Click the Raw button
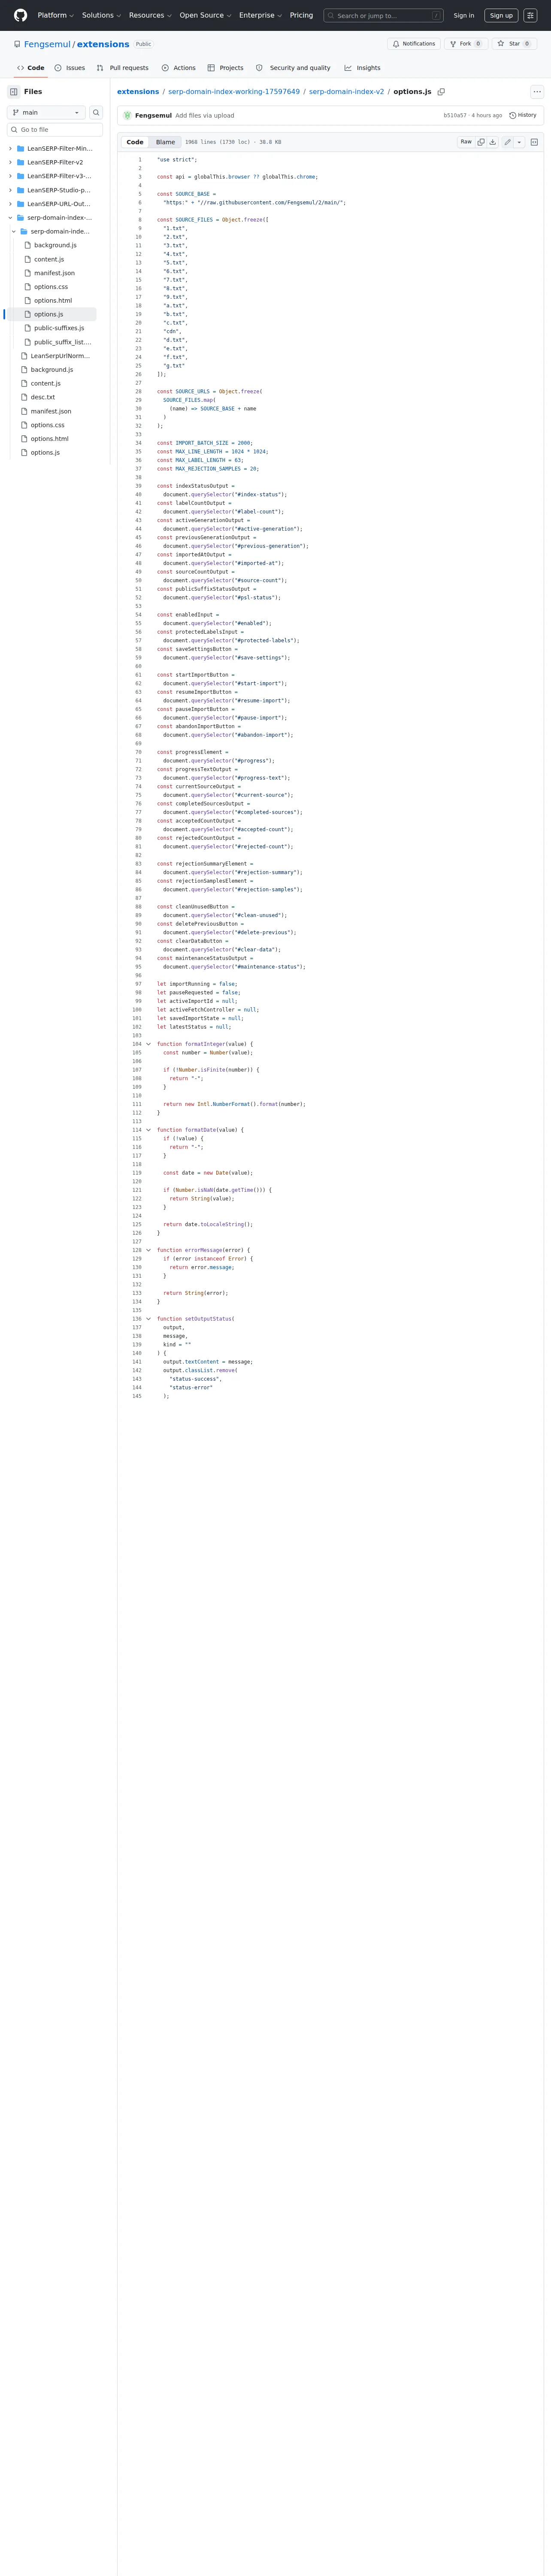The height and width of the screenshot is (2576, 551). click(x=466, y=142)
